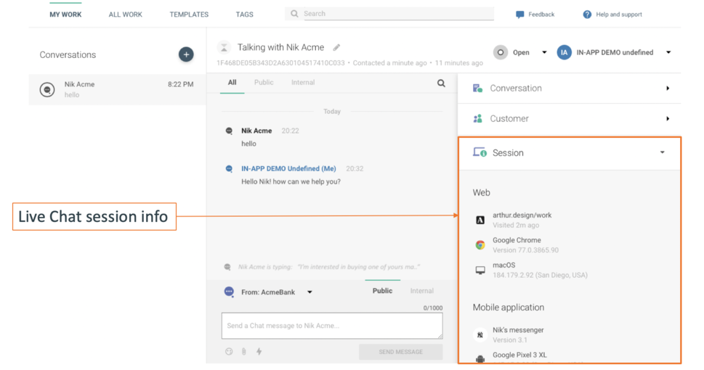Click the Feedback chat icon
This screenshot has height=370, width=704.
[x=520, y=15]
